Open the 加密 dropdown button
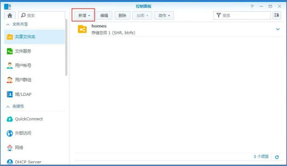The width and height of the screenshot is (287, 166). pyautogui.click(x=142, y=16)
